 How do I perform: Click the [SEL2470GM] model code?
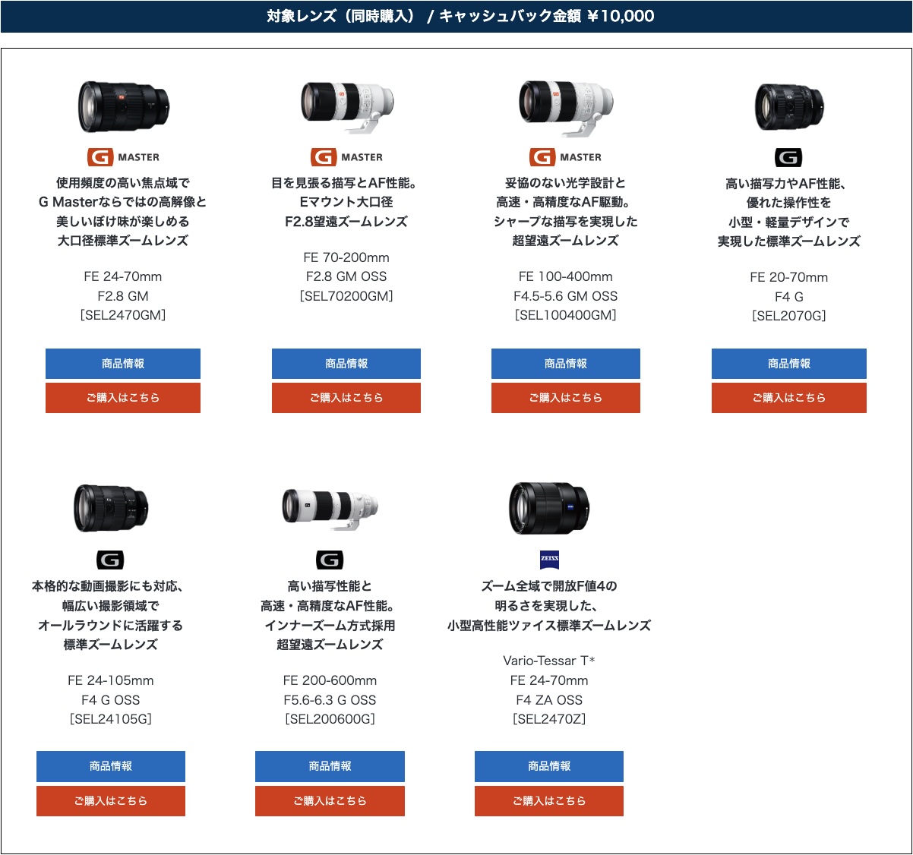point(123,315)
